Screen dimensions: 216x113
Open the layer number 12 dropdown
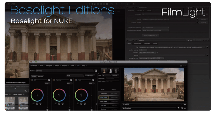click(x=117, y=71)
